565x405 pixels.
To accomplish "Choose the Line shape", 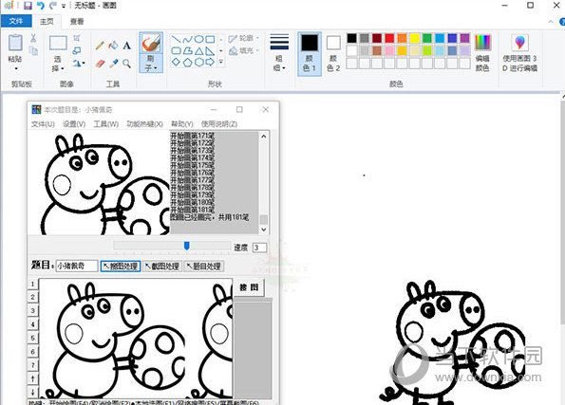I will point(176,39).
